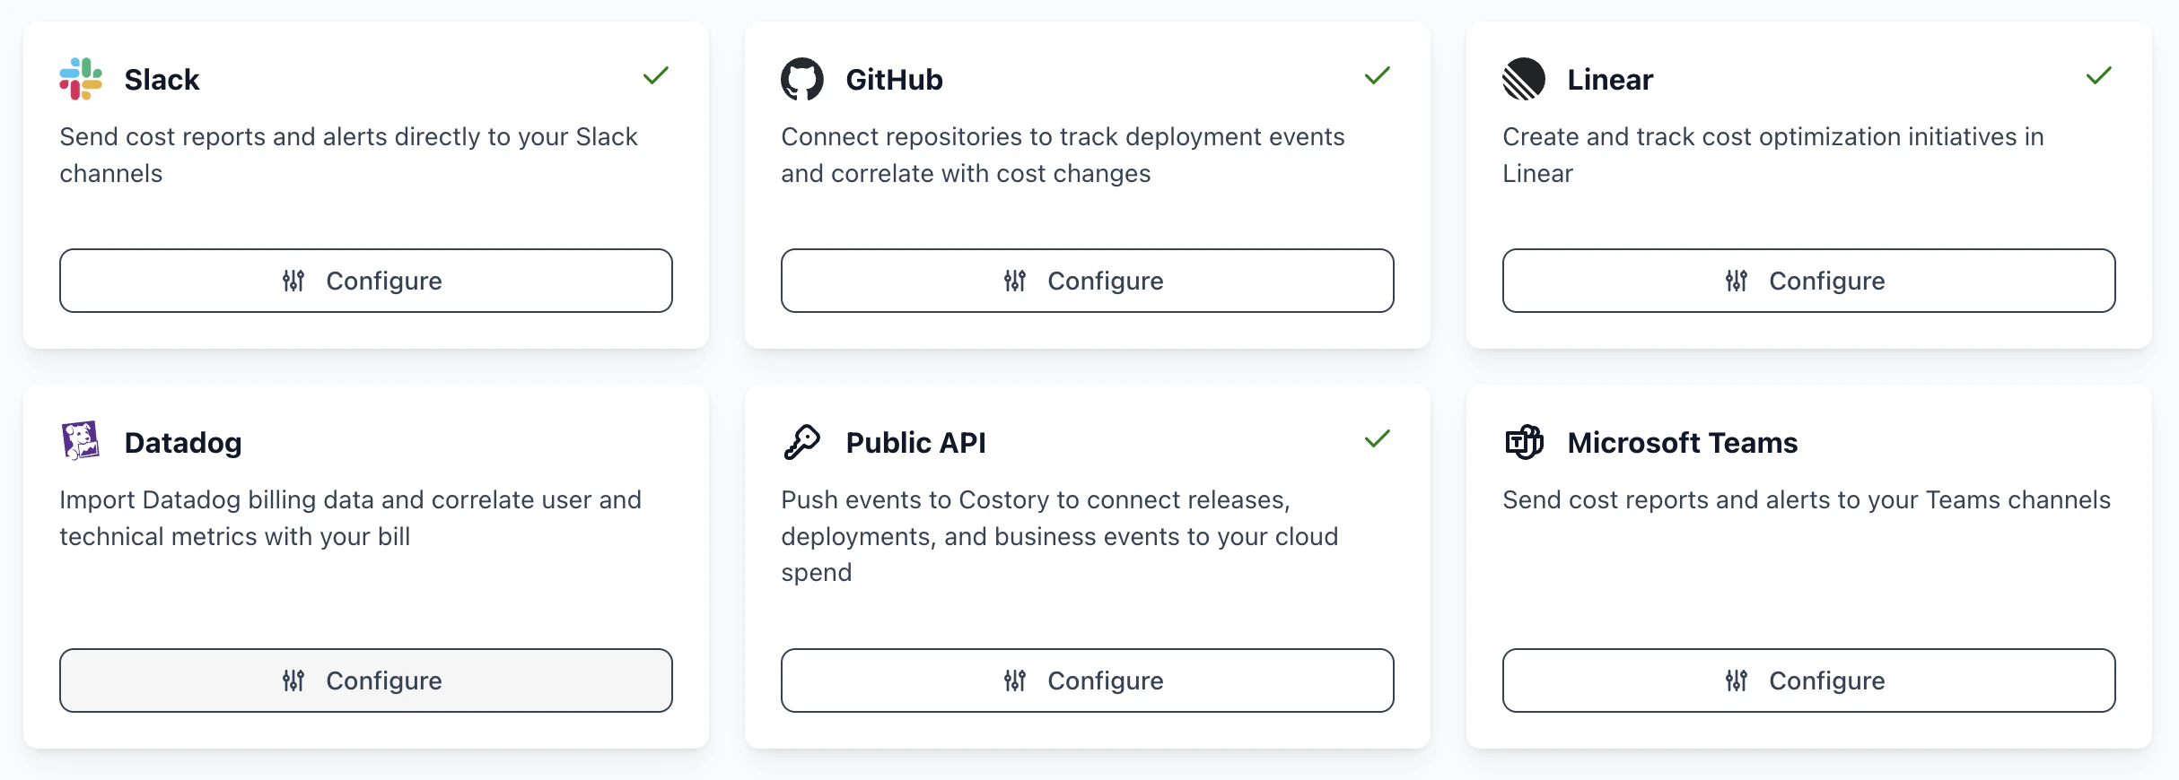This screenshot has height=780, width=2179.
Task: Configure the Microsoft Teams integration
Action: coord(1807,680)
